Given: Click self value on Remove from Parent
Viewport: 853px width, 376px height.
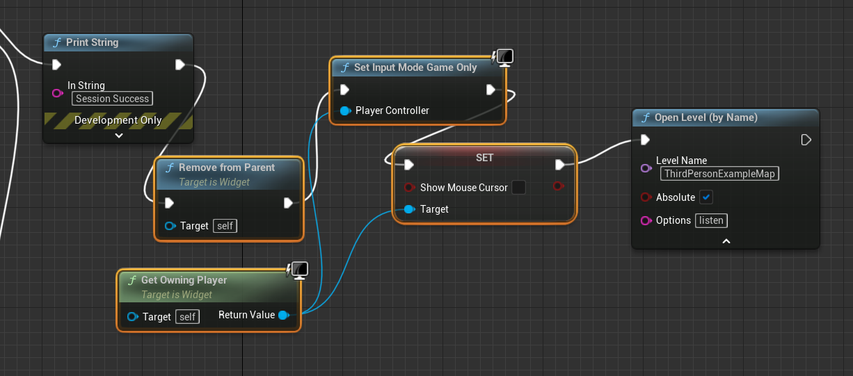Looking at the screenshot, I should pyautogui.click(x=224, y=226).
